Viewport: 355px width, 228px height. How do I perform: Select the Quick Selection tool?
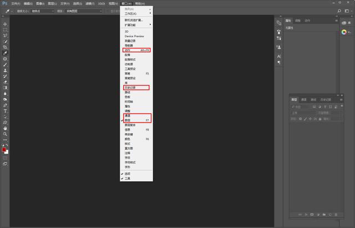coord(5,42)
